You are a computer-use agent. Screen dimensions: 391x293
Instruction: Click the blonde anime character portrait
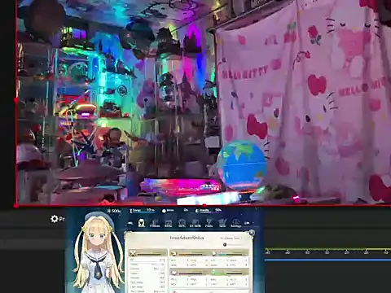pyautogui.click(x=97, y=252)
